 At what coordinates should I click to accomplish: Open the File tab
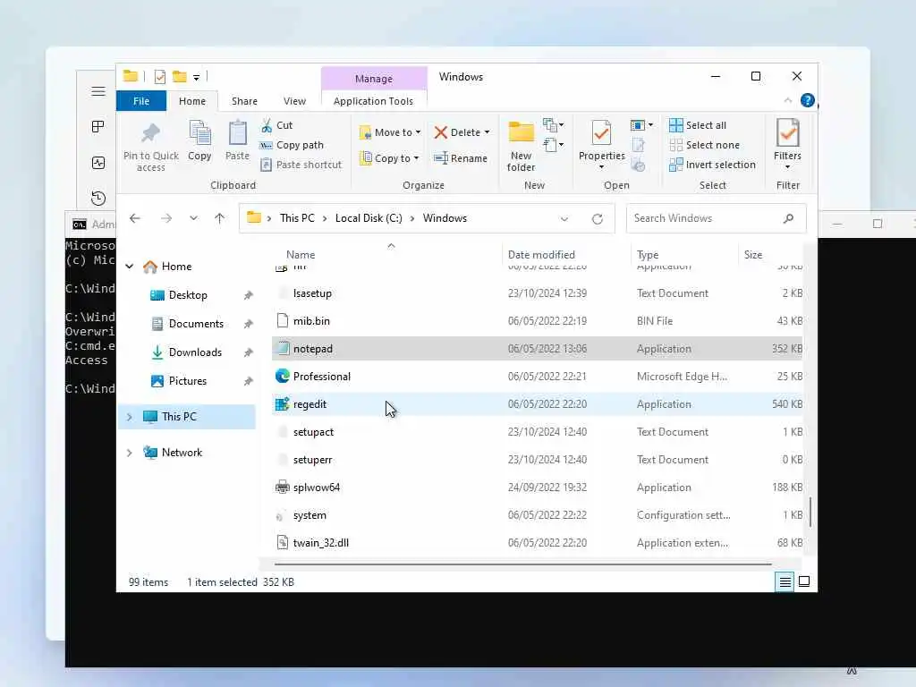pos(141,101)
